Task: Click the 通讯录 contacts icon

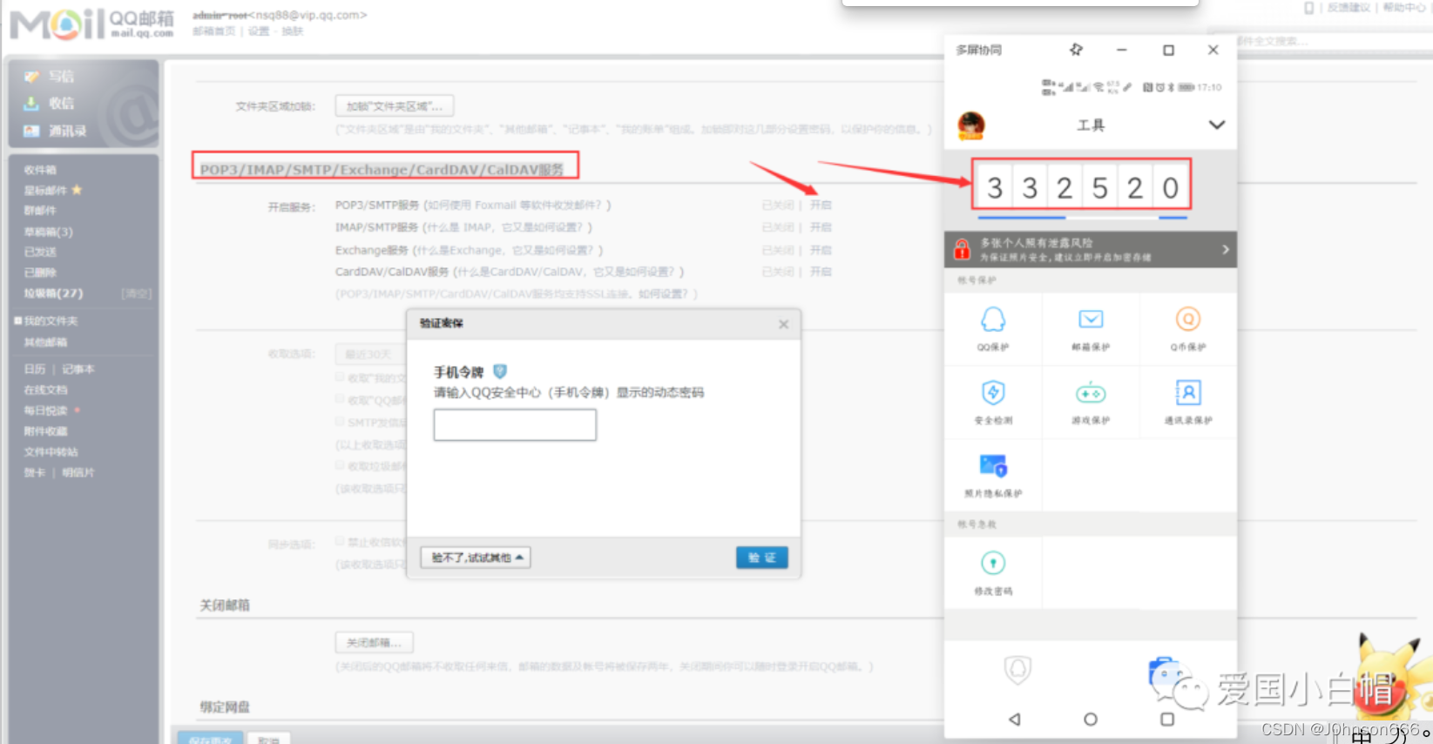Action: (31, 131)
